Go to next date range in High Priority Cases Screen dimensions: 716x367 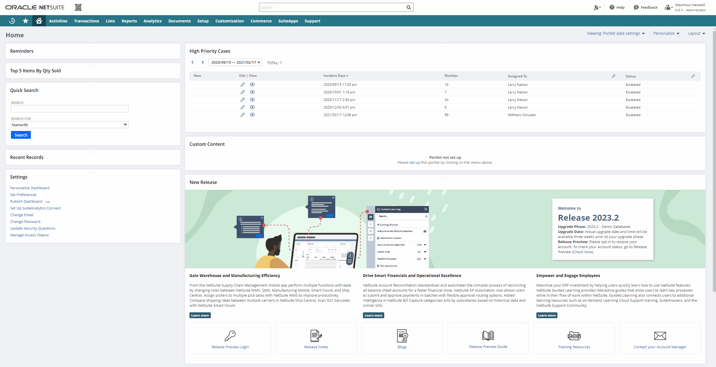(x=203, y=62)
